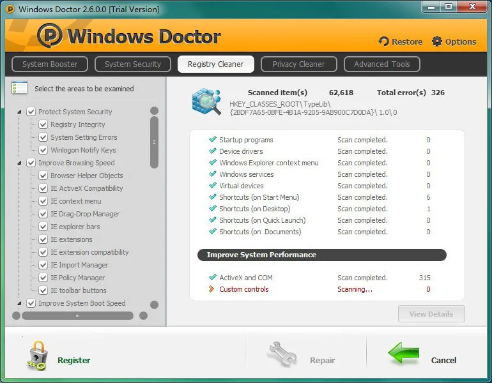Click the Cancel text button

(443, 361)
